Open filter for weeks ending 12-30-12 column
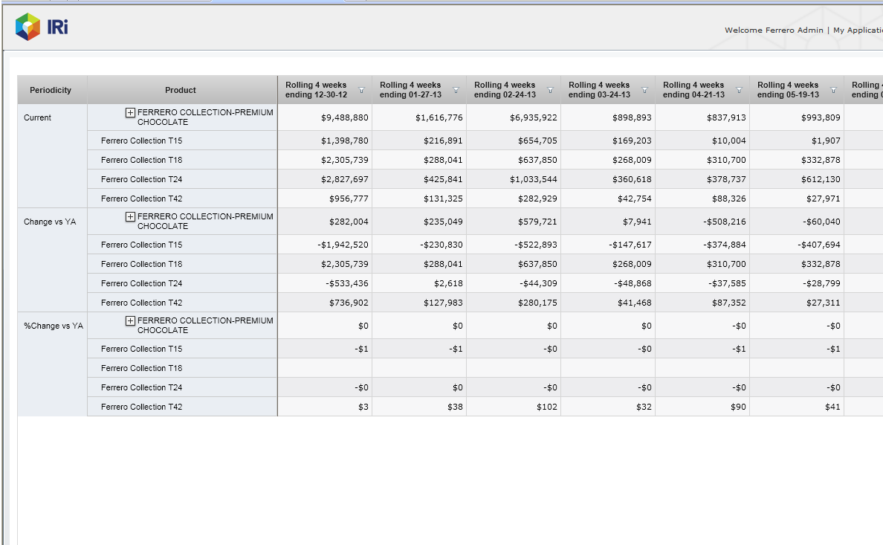Image resolution: width=883 pixels, height=545 pixels. [x=362, y=90]
